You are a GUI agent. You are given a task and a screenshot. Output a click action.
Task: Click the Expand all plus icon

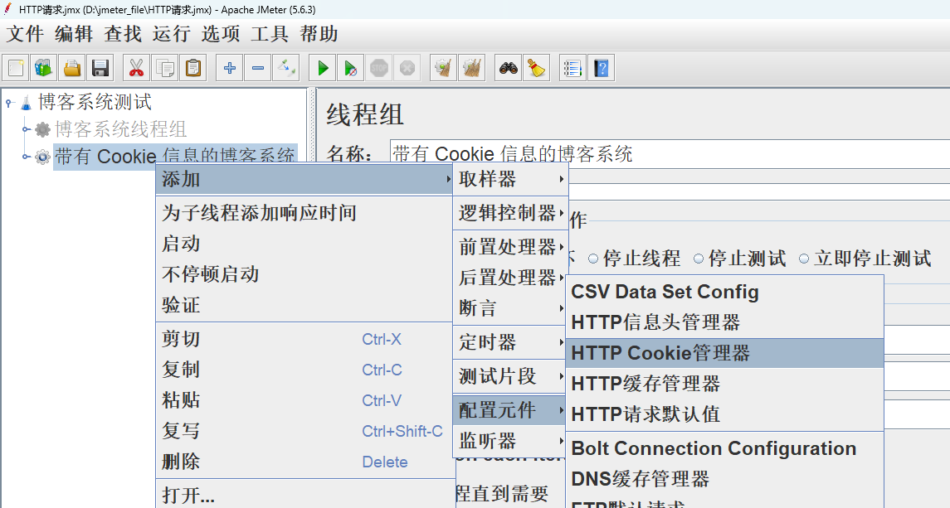tap(230, 68)
